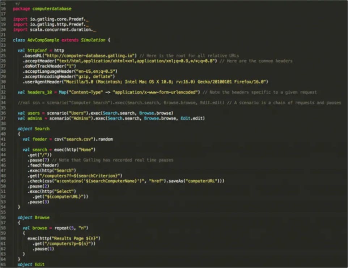This screenshot has height=268, width=348.
Task: Click the acceptEncodingHeader gzip, deflate line
Action: point(69,76)
